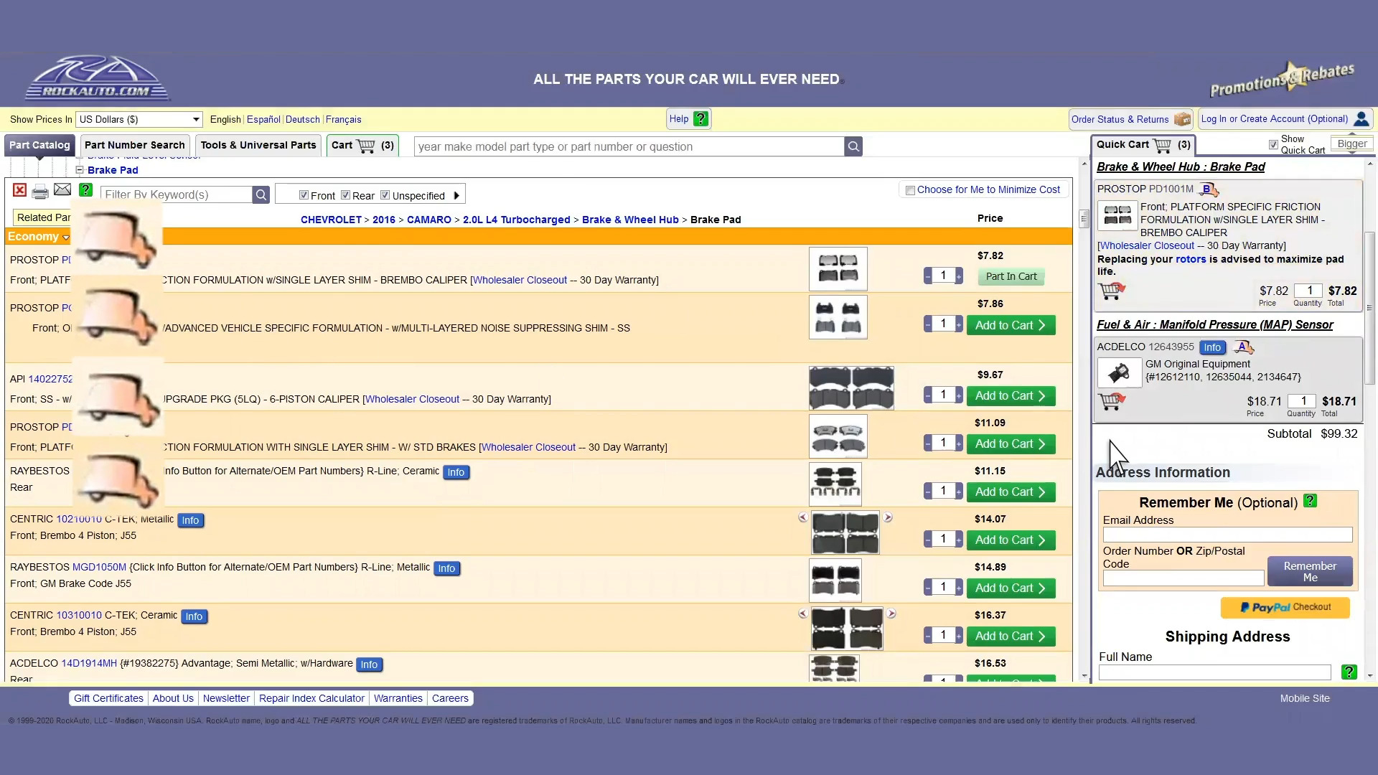The height and width of the screenshot is (775, 1378).
Task: Expand more position filter options arrow
Action: click(456, 195)
